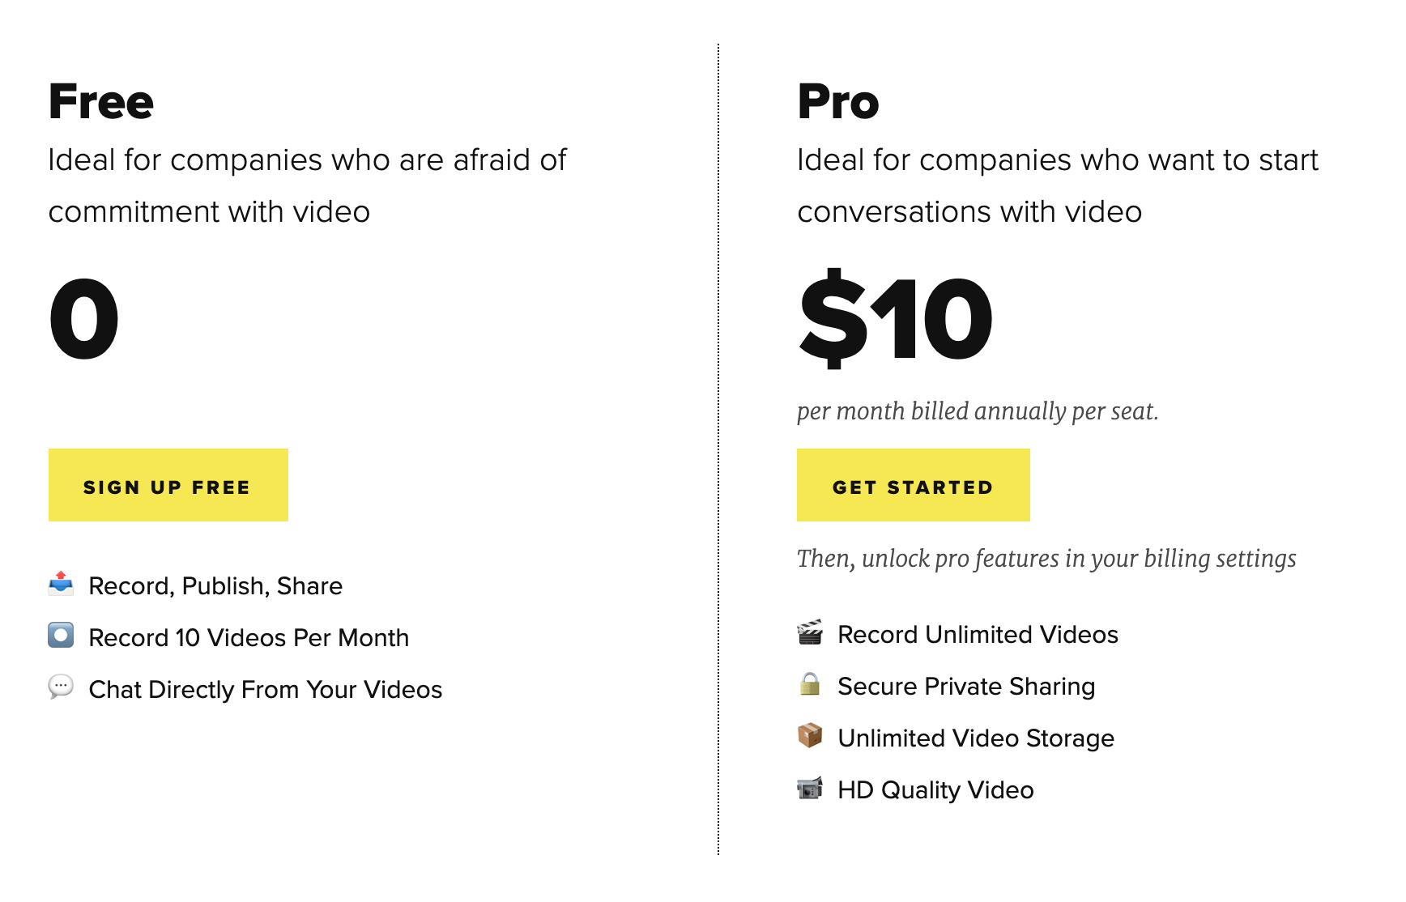Click 'HD Quality Video' feature text

[935, 790]
